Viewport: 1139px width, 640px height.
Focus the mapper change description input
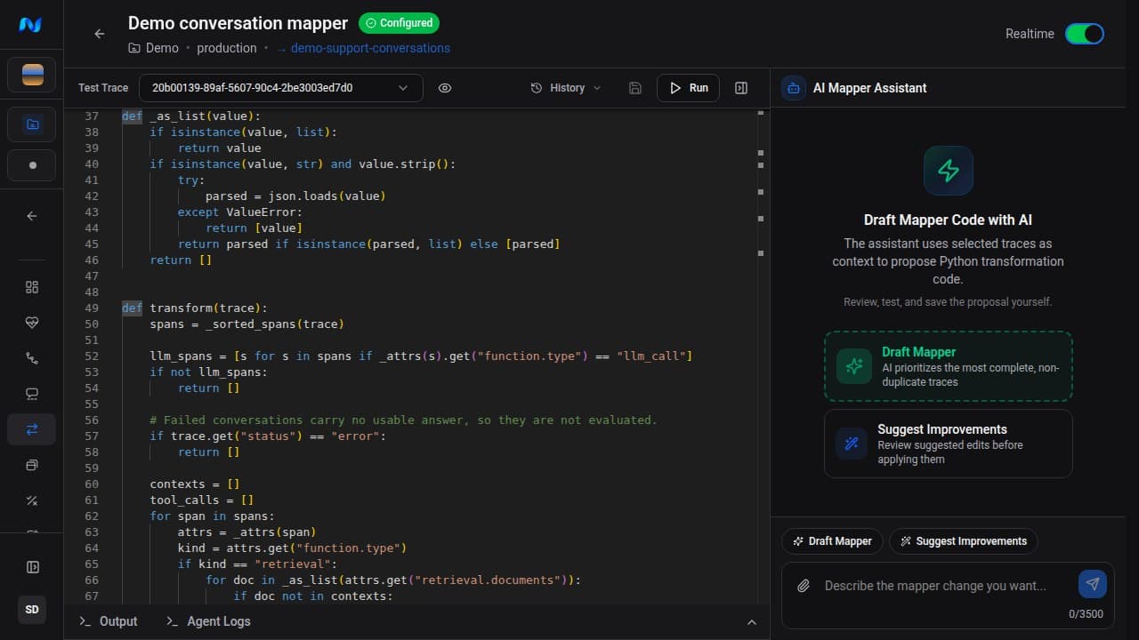935,586
